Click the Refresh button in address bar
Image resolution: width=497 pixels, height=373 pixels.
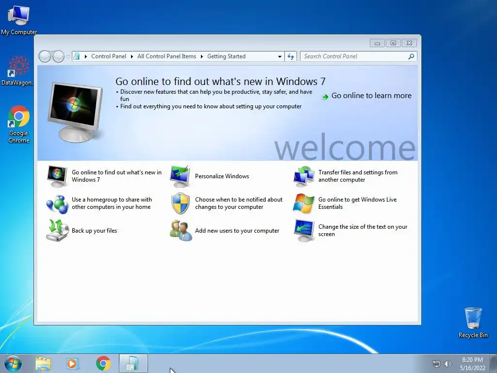coord(291,56)
